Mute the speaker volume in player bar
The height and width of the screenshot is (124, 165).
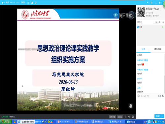129,117
